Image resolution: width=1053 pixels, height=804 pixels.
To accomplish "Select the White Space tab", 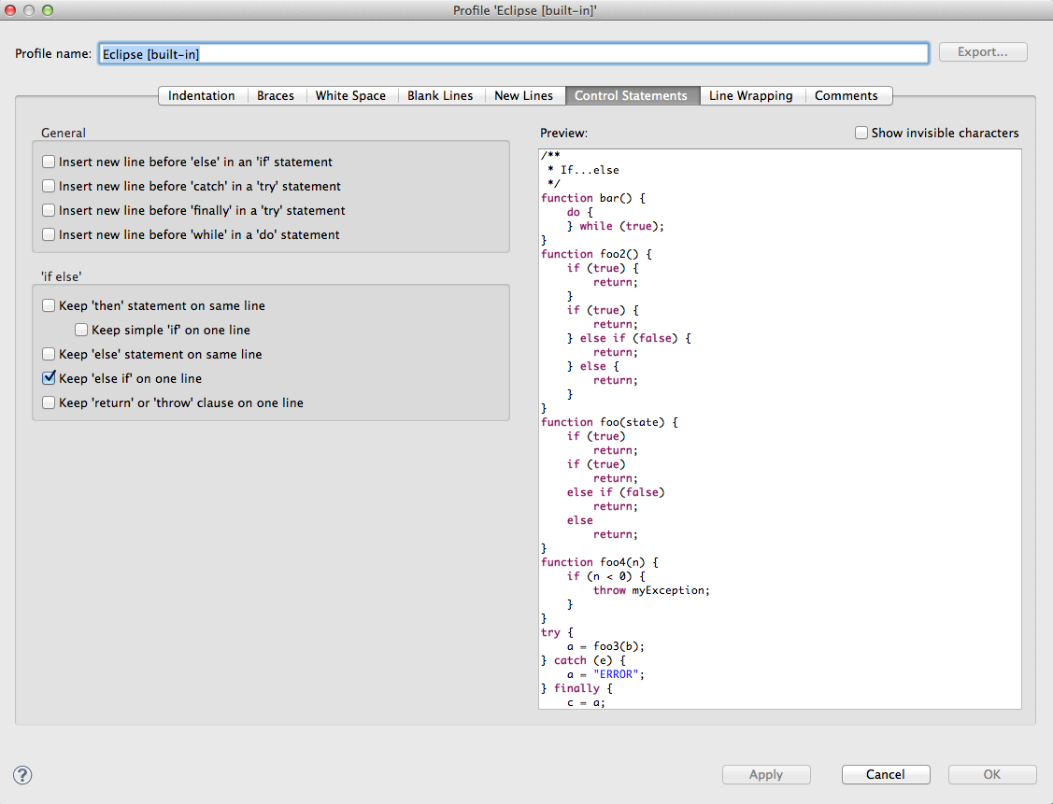I will coord(350,95).
